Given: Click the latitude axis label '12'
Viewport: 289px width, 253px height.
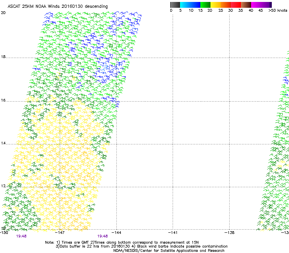Looking at the screenshot, I should (x=3, y=186).
